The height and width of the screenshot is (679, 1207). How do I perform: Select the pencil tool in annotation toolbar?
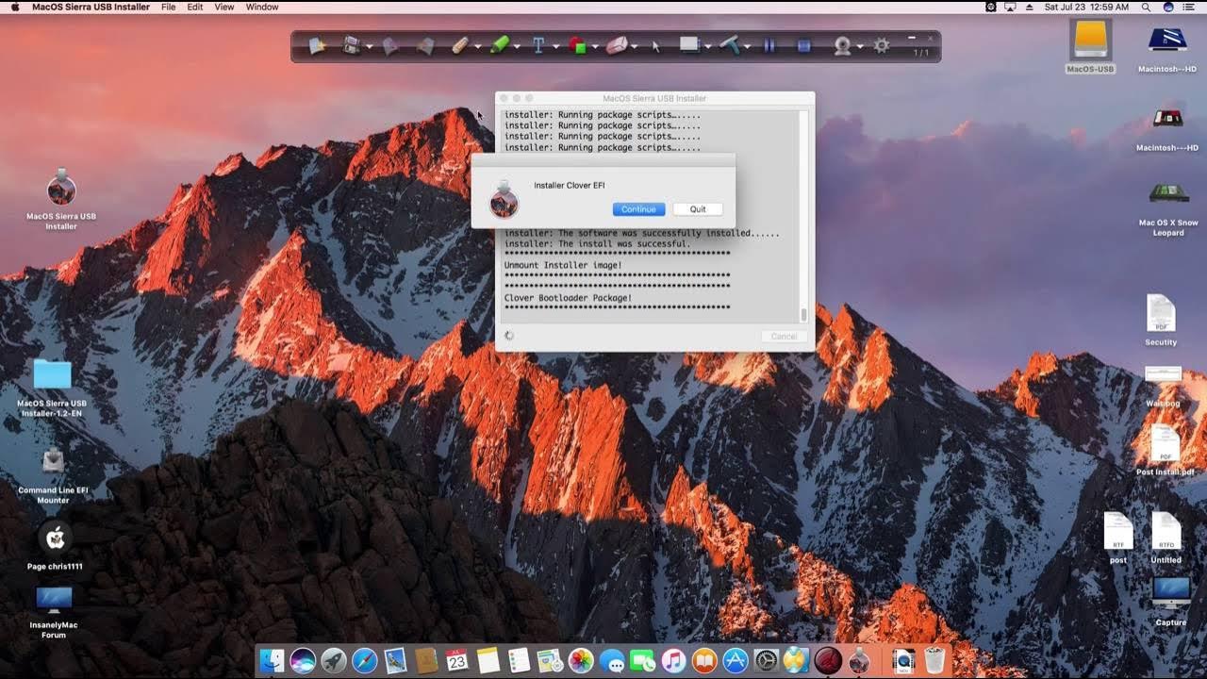(460, 45)
